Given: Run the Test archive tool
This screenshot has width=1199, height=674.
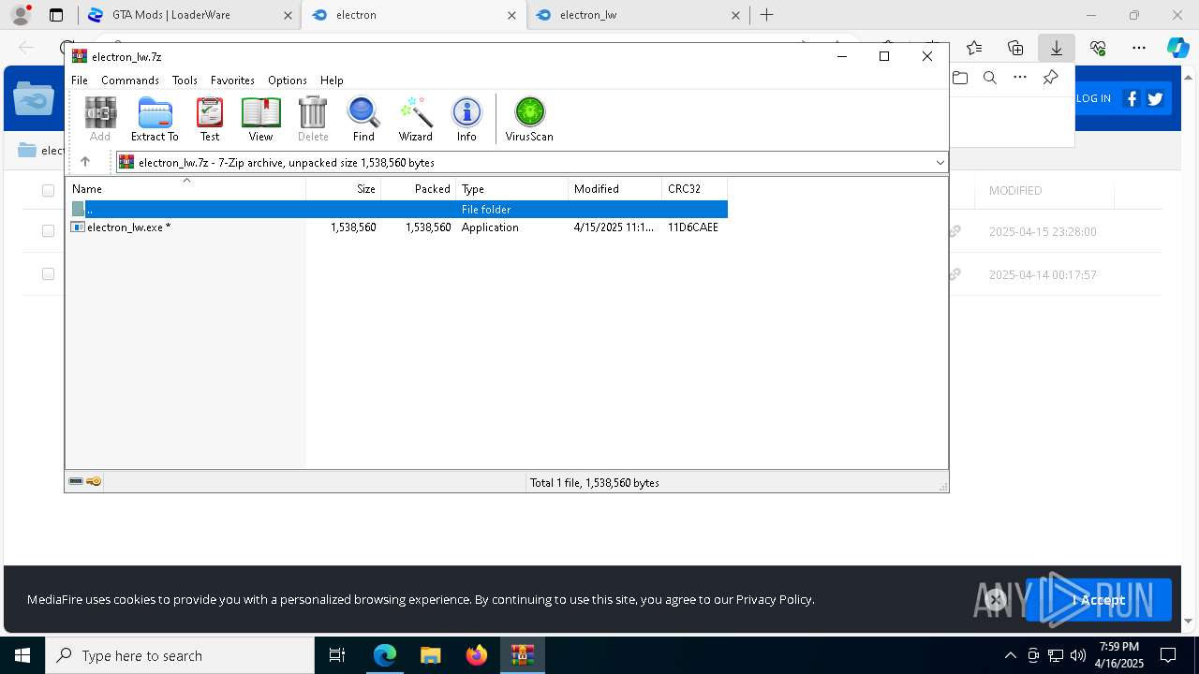Looking at the screenshot, I should [x=210, y=119].
